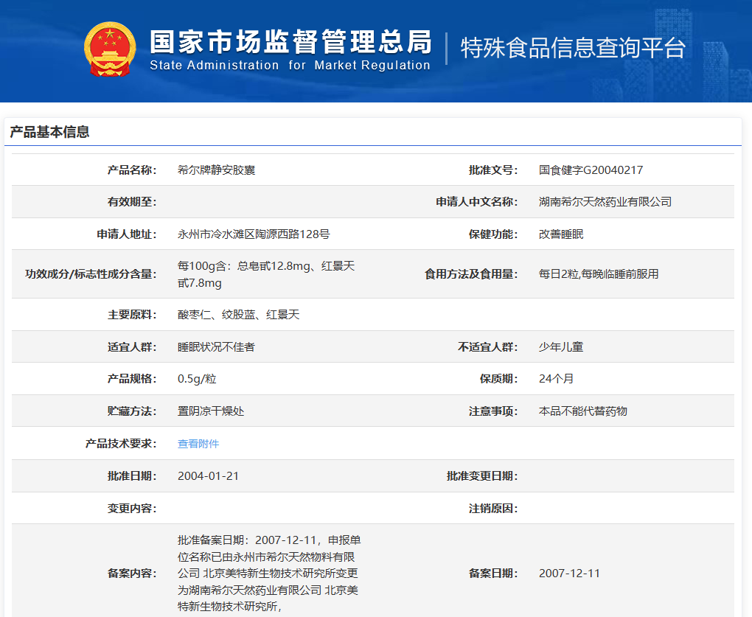Click the 国家市场监督管理总局 header title
This screenshot has width=752, height=617.
(x=290, y=42)
